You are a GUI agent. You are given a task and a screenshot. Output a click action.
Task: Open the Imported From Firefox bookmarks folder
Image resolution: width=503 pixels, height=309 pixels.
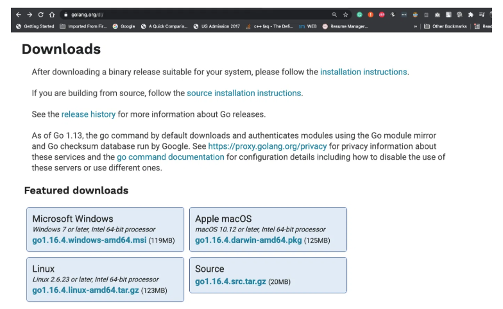[x=85, y=26]
